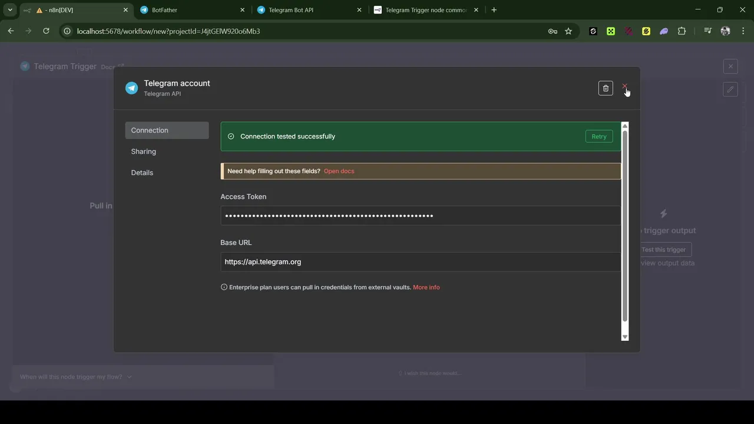
Task: Open the media controls music icon
Action: [x=707, y=32]
